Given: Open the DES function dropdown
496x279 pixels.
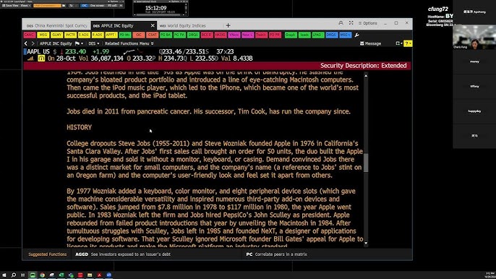Looking at the screenshot, I should pos(94,43).
